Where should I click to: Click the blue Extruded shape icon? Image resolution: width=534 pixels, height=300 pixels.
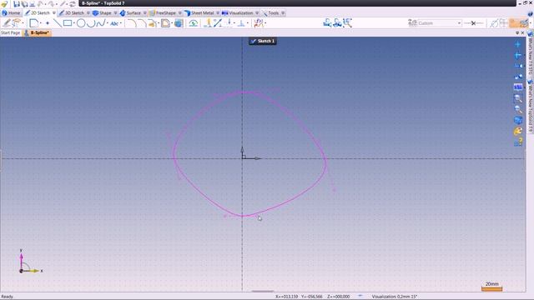[x=179, y=23]
